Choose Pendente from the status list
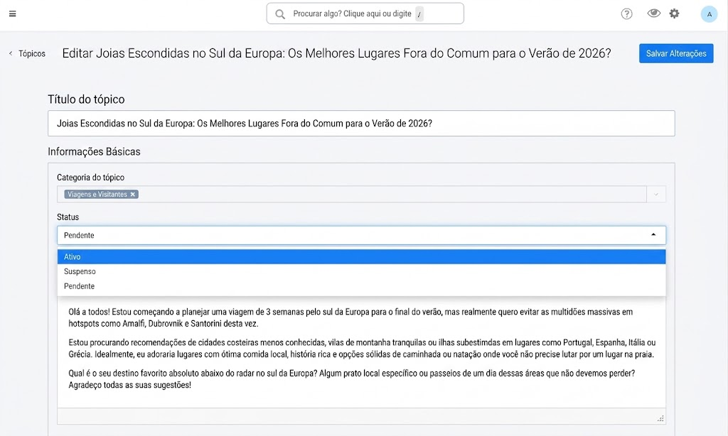This screenshot has width=728, height=436. [362, 286]
